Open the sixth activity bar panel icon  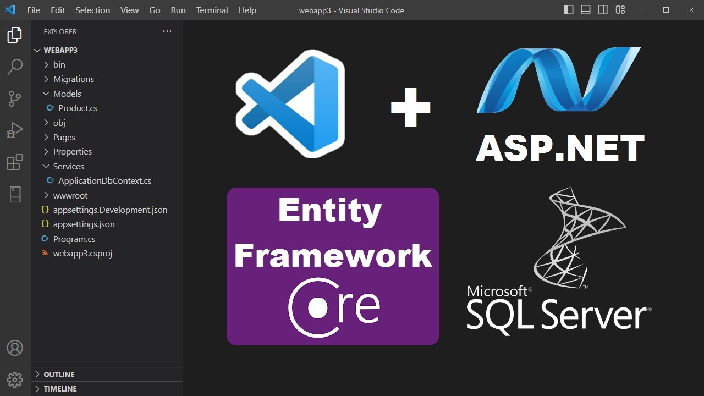tap(15, 194)
